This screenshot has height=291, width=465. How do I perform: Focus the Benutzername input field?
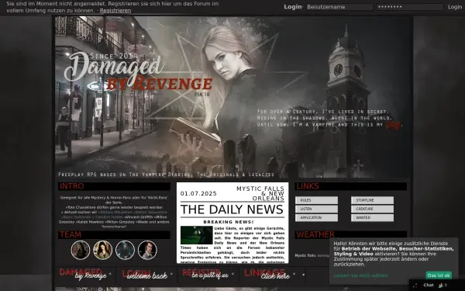[x=339, y=7]
